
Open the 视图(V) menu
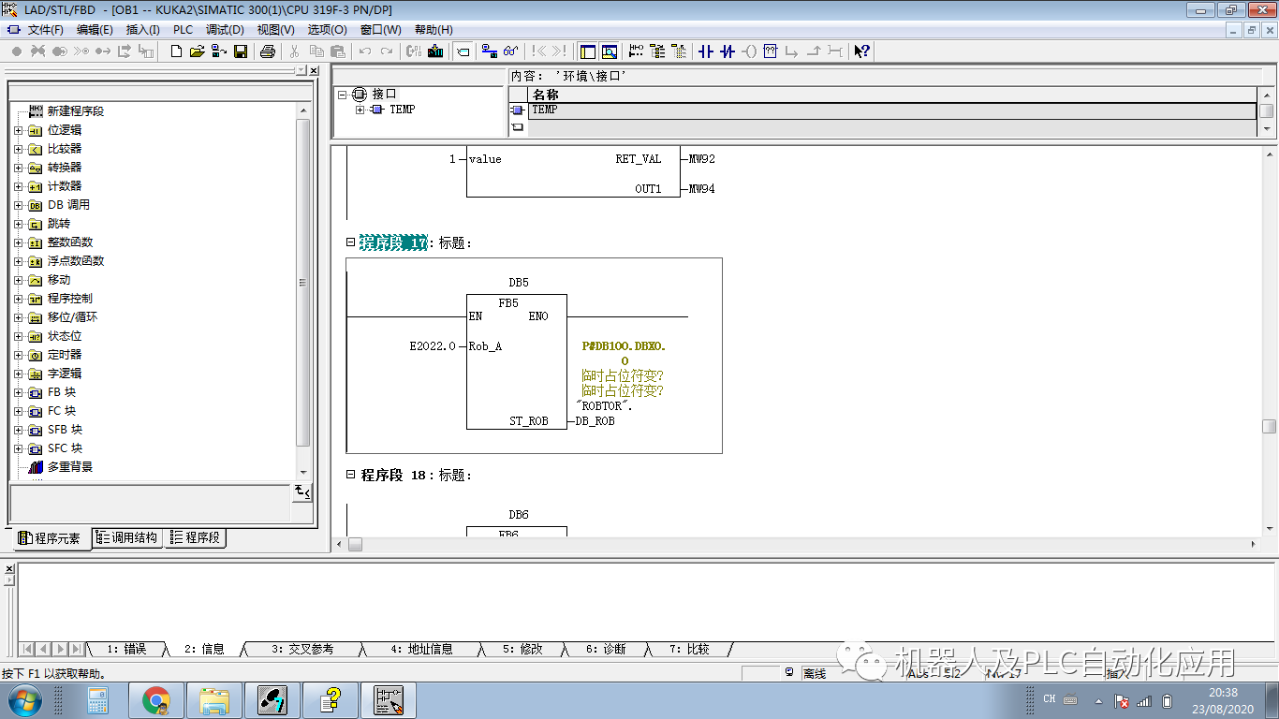tap(276, 30)
